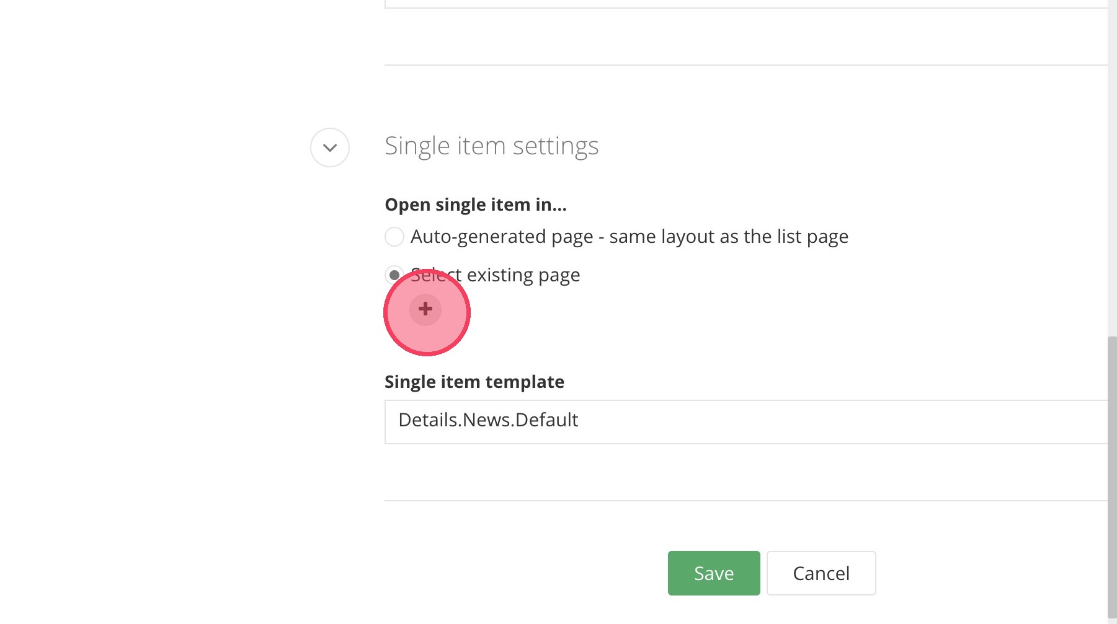Click the word 'Save' on the green button
Screen dimensions: 1117x624
(714, 573)
